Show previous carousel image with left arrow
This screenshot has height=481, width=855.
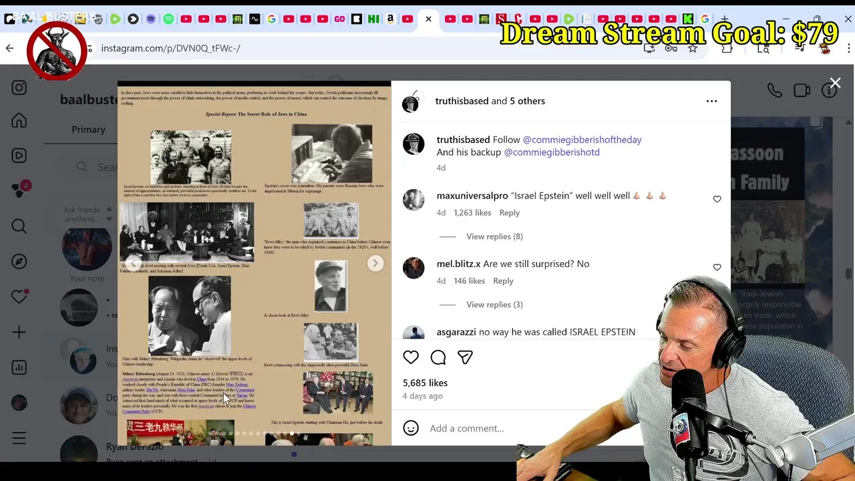tap(134, 263)
